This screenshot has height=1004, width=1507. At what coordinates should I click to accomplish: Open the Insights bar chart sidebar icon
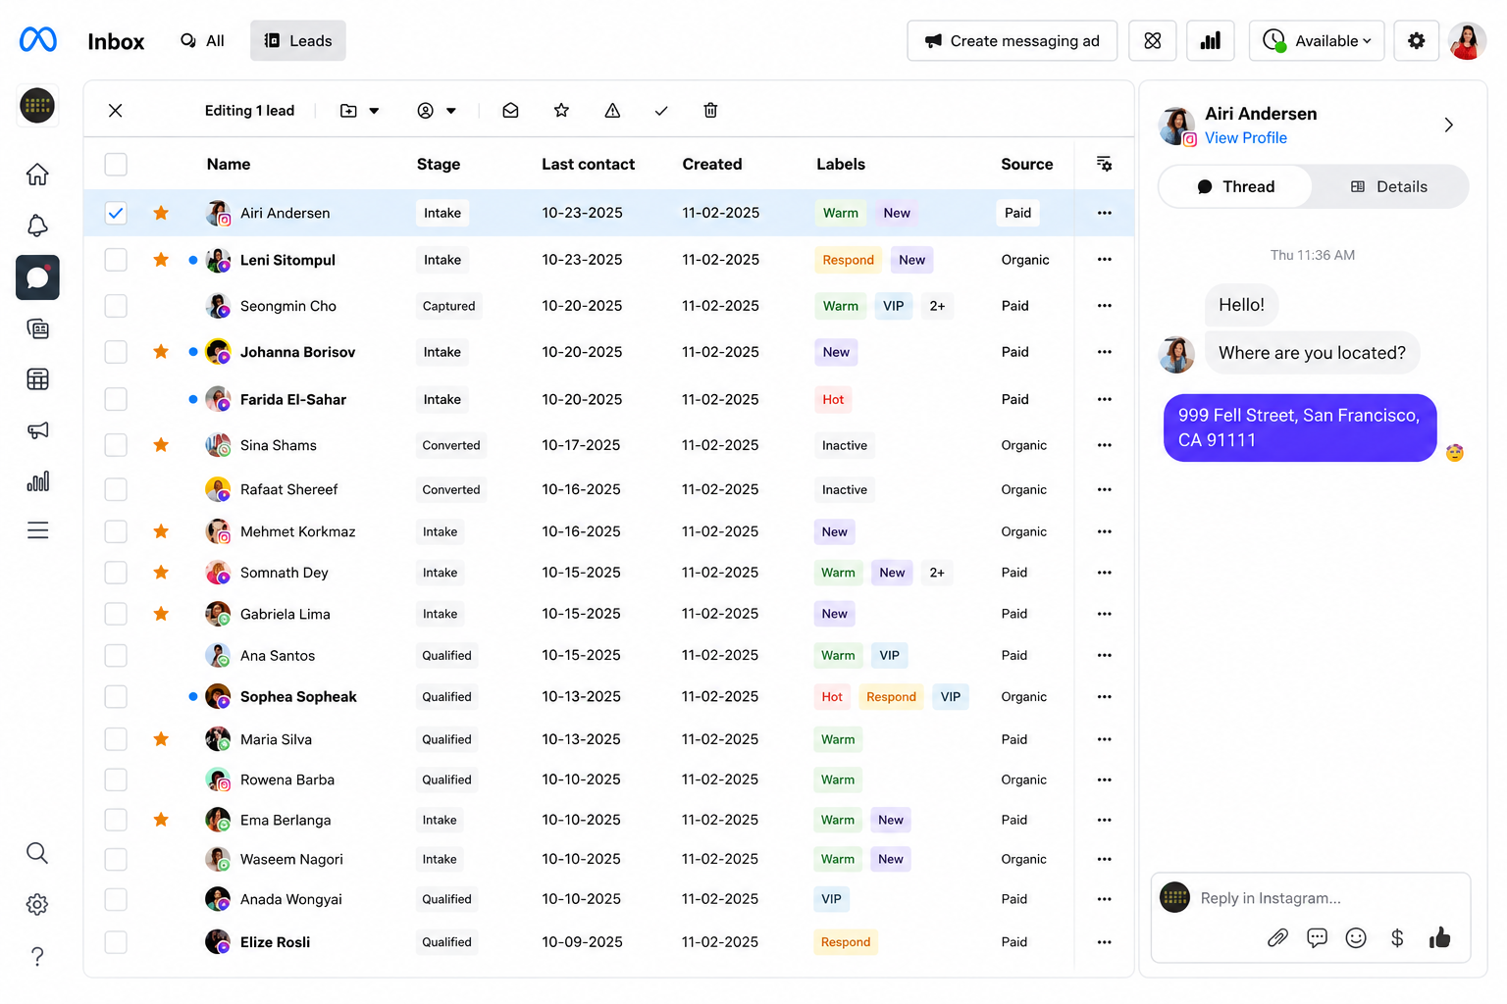click(x=37, y=481)
